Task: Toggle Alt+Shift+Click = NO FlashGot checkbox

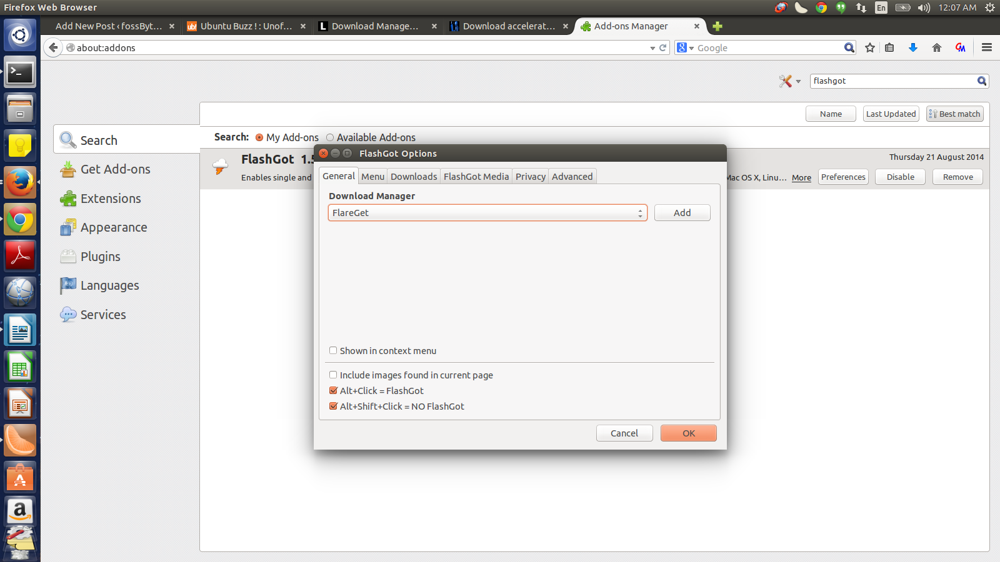Action: click(333, 406)
